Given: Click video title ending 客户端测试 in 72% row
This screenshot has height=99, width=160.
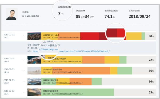Looking at the screenshot, I should pos(57,59).
